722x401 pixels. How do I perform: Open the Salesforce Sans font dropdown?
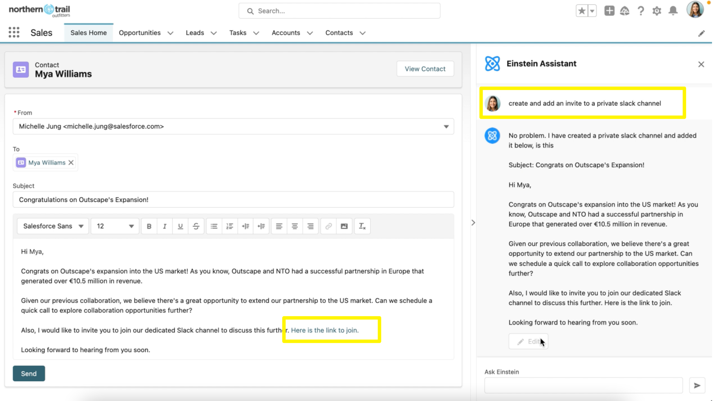tap(53, 226)
